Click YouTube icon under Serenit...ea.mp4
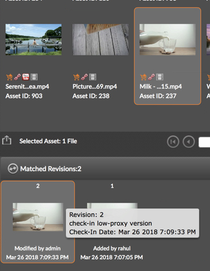This screenshot has width=210, height=271. 26,77
